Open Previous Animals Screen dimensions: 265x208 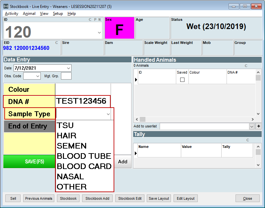pyautogui.click(x=39, y=198)
